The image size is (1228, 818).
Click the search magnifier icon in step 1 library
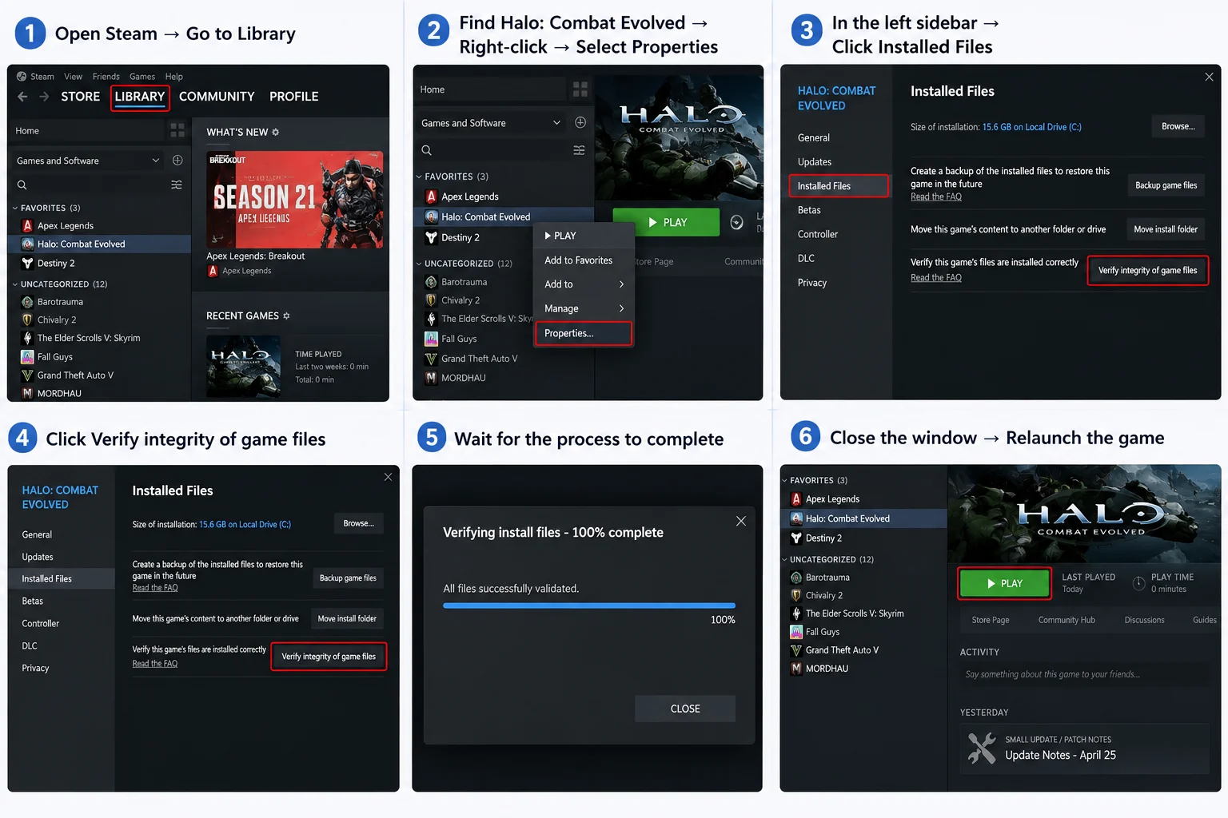point(22,185)
